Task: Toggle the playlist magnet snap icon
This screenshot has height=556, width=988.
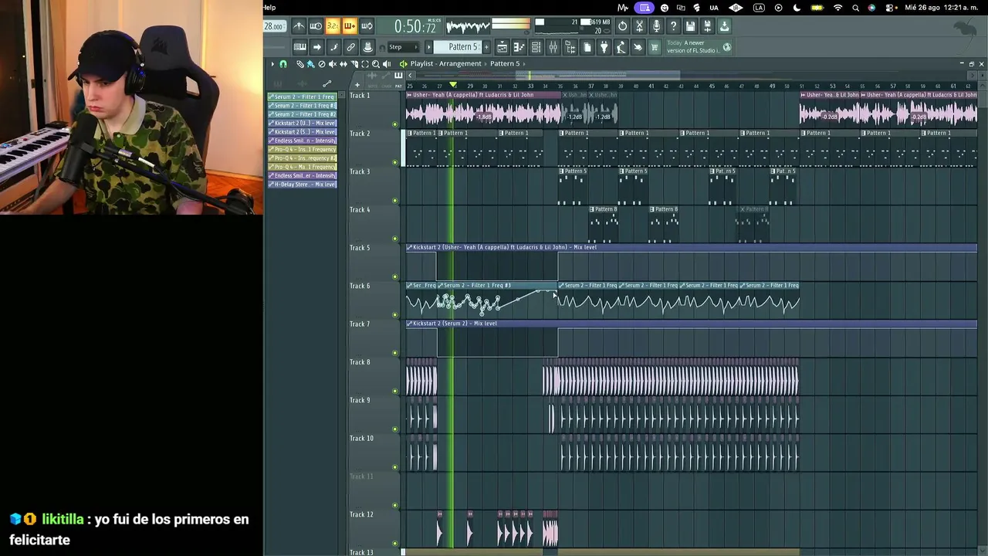Action: pos(283,64)
